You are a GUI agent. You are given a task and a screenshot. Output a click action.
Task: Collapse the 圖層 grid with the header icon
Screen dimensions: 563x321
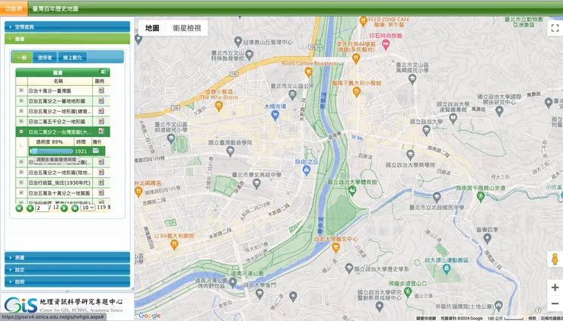(103, 72)
